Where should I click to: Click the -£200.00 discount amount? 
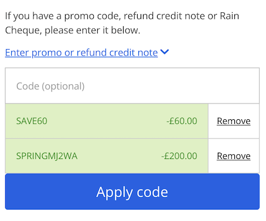coord(179,156)
